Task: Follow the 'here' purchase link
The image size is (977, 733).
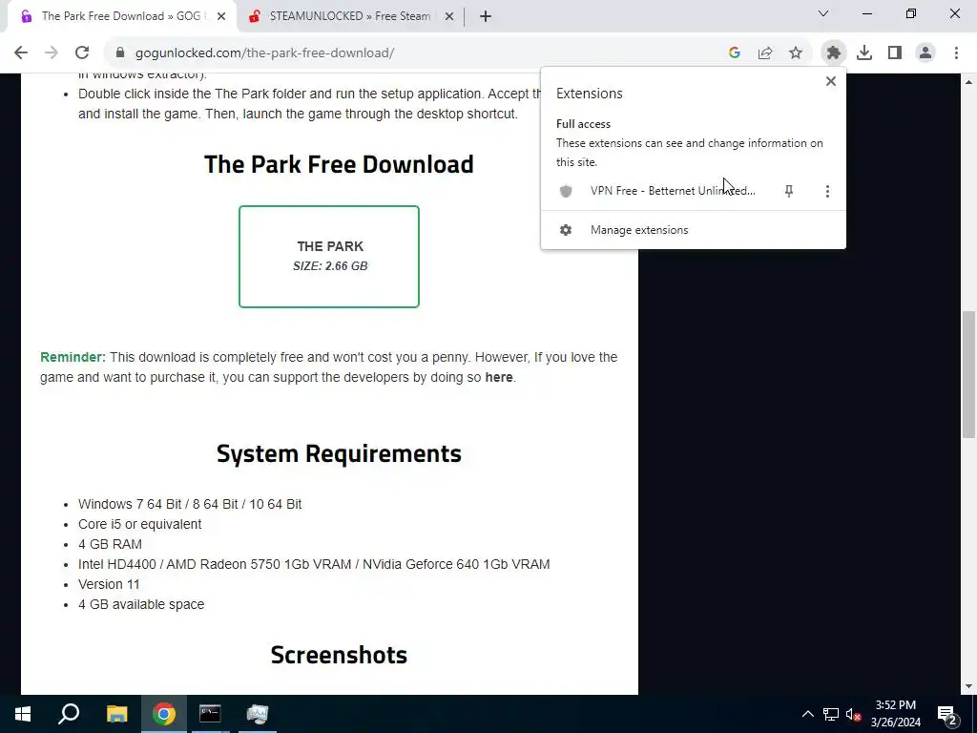Action: 498,377
